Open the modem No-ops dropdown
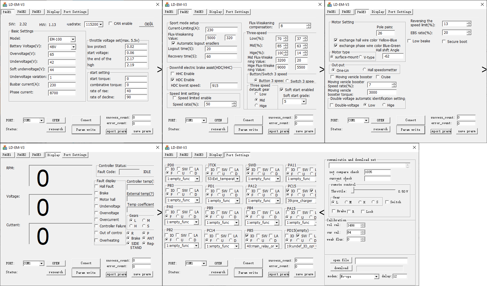The height and width of the screenshot is (286, 487). (x=376, y=276)
